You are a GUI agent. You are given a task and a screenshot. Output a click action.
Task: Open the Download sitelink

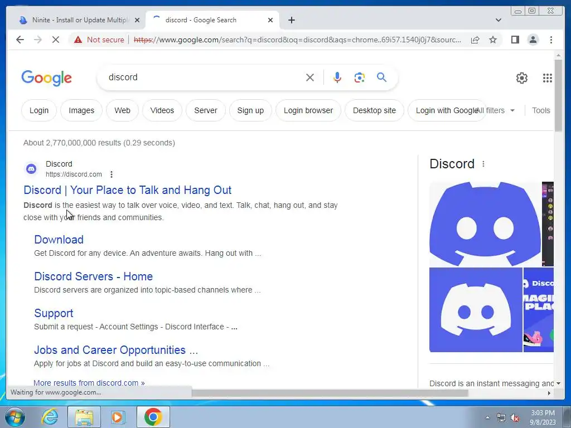point(59,240)
